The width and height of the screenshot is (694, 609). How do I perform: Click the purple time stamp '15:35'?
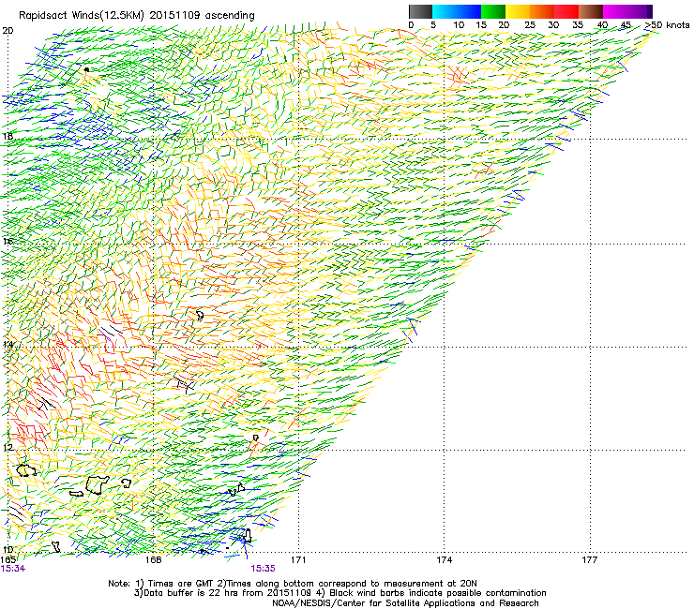click(x=263, y=569)
